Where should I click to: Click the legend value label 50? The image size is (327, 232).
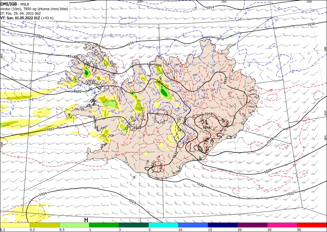[x=299, y=230]
